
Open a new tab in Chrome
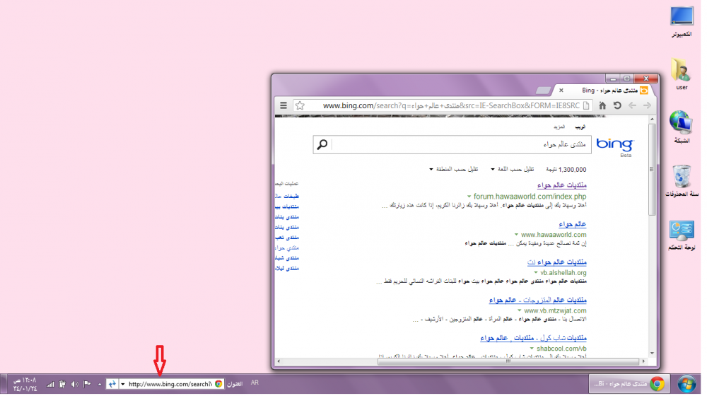point(543,91)
